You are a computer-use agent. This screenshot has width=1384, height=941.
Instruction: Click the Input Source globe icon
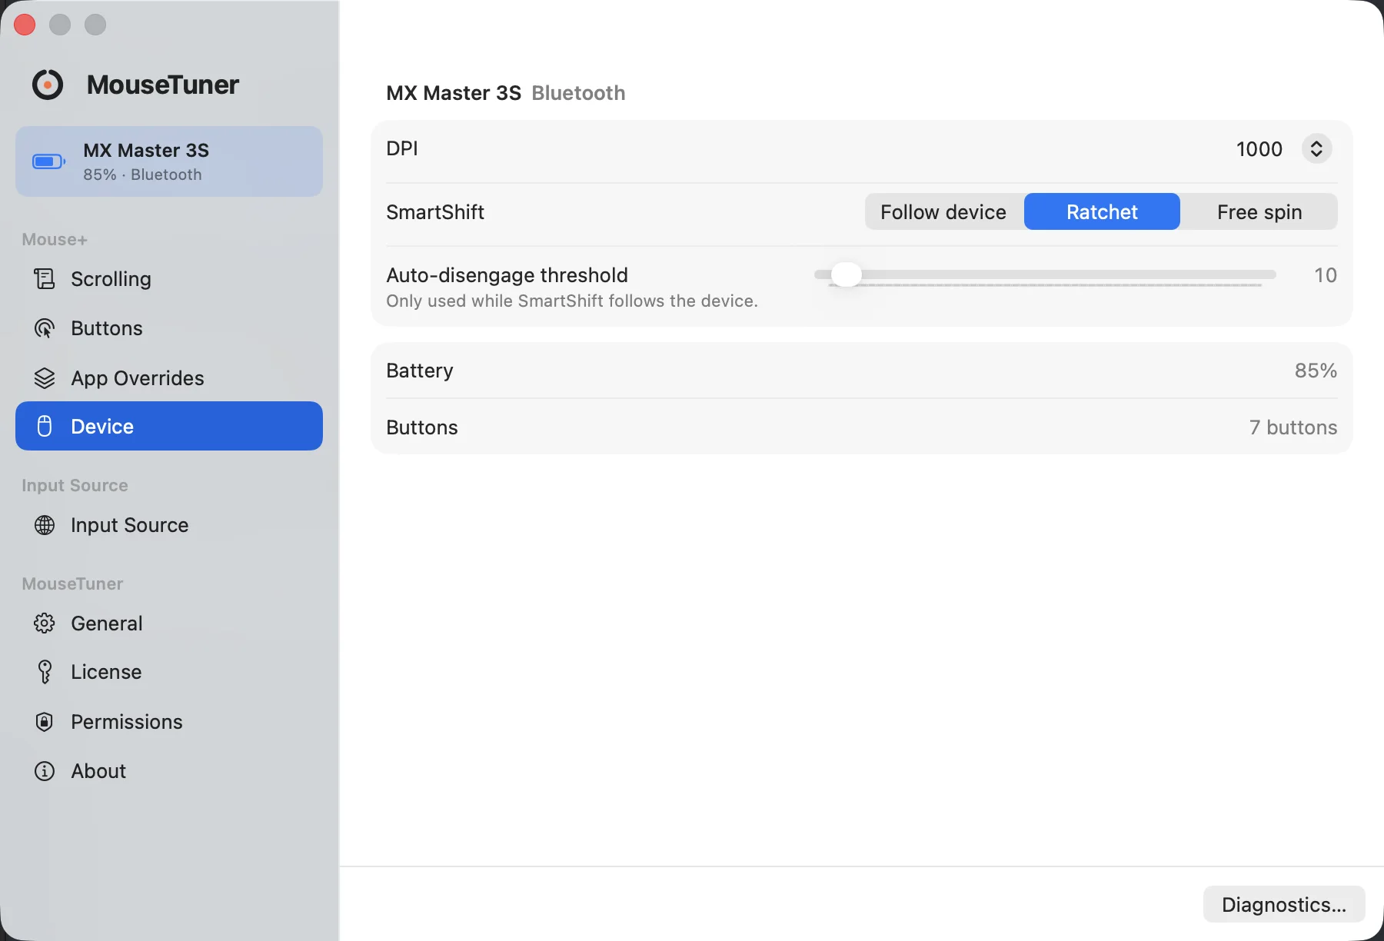[45, 525]
